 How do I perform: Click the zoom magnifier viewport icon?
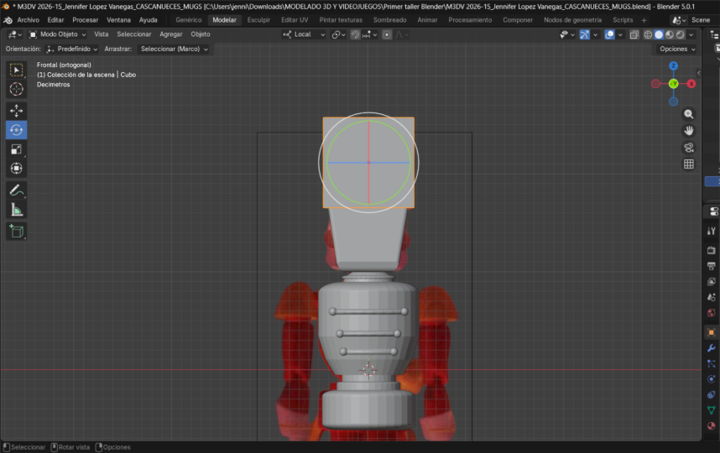click(689, 114)
